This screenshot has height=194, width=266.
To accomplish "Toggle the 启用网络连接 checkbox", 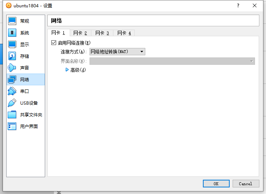I will (x=54, y=43).
